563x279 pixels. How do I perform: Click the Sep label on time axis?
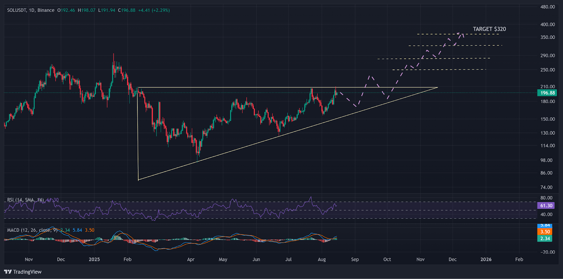355,259
